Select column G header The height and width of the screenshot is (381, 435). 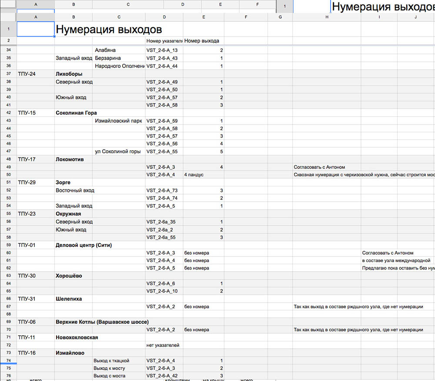coord(280,17)
